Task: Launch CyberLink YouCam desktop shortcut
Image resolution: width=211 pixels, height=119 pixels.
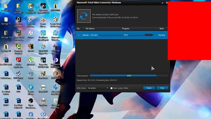Action: [18, 22]
